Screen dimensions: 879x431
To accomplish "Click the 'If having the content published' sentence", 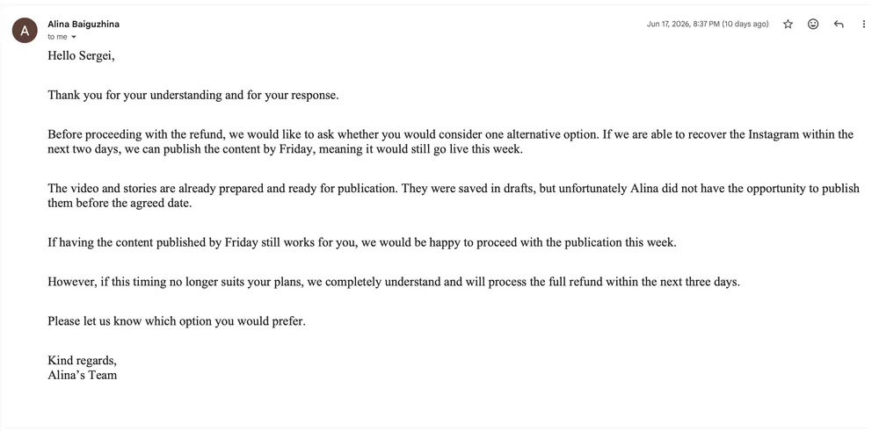I will (x=362, y=243).
